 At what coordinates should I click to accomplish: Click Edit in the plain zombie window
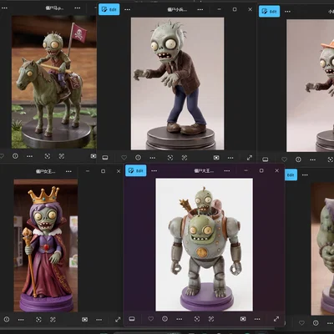point(109,9)
